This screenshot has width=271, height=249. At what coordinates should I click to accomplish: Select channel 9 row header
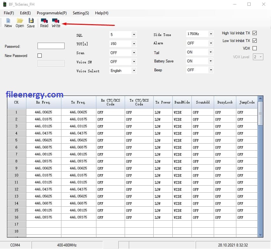pyautogui.click(x=17, y=168)
